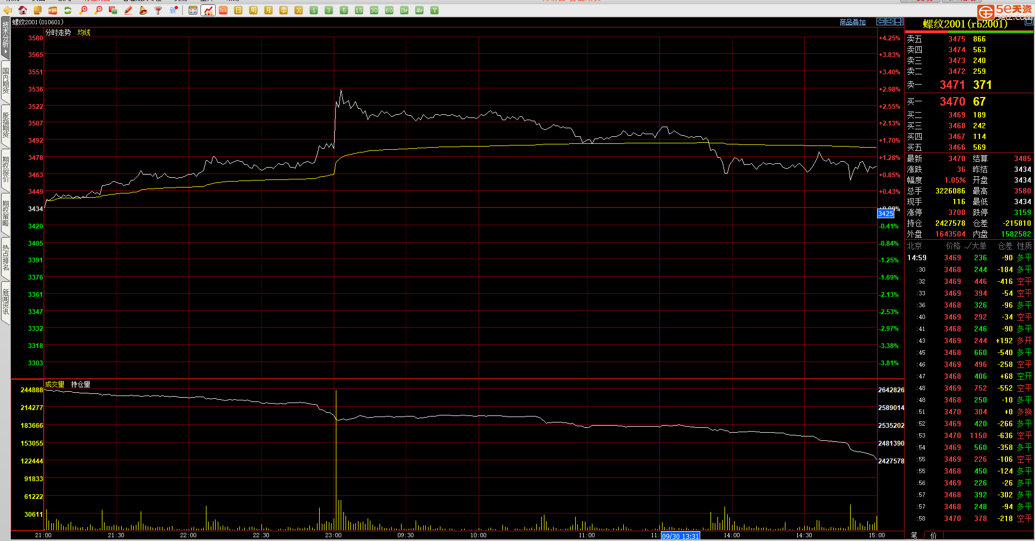Open the 热点排名 vertical side tab
1035x541 pixels.
5,259
